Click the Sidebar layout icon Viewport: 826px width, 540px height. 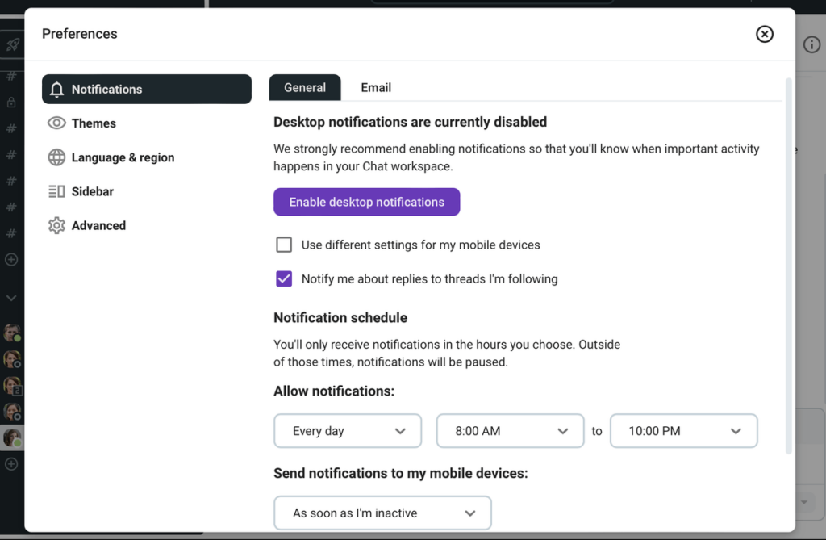(56, 191)
